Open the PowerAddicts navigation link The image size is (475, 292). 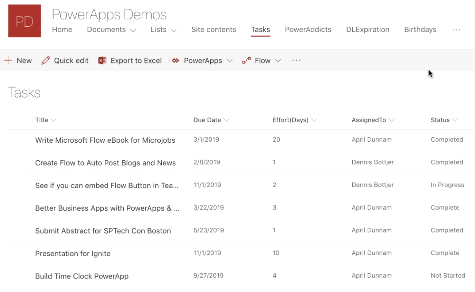tap(308, 30)
